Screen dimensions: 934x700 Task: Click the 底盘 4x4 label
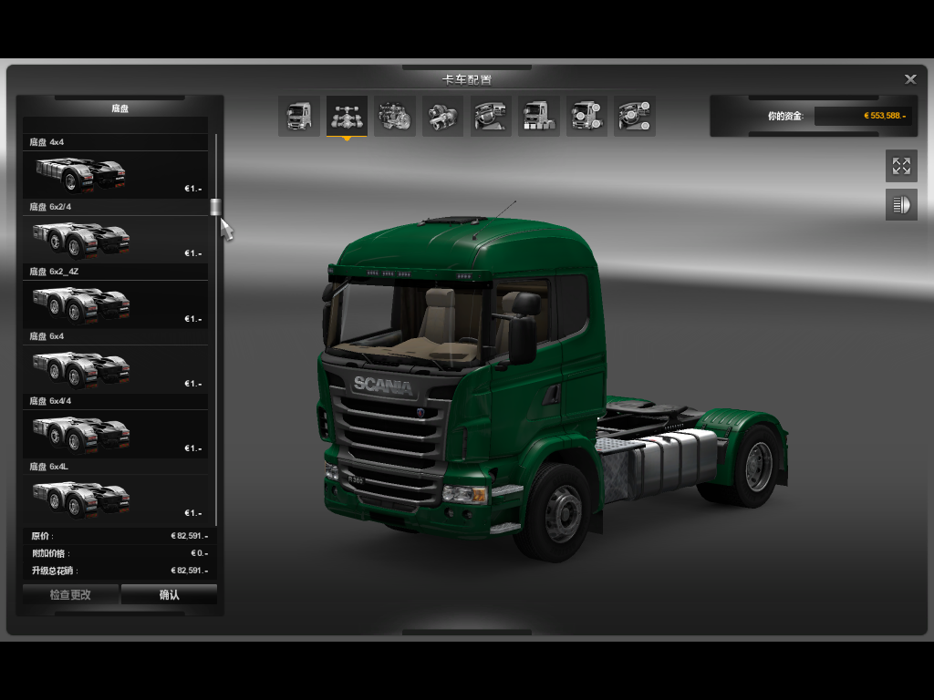pyautogui.click(x=47, y=142)
